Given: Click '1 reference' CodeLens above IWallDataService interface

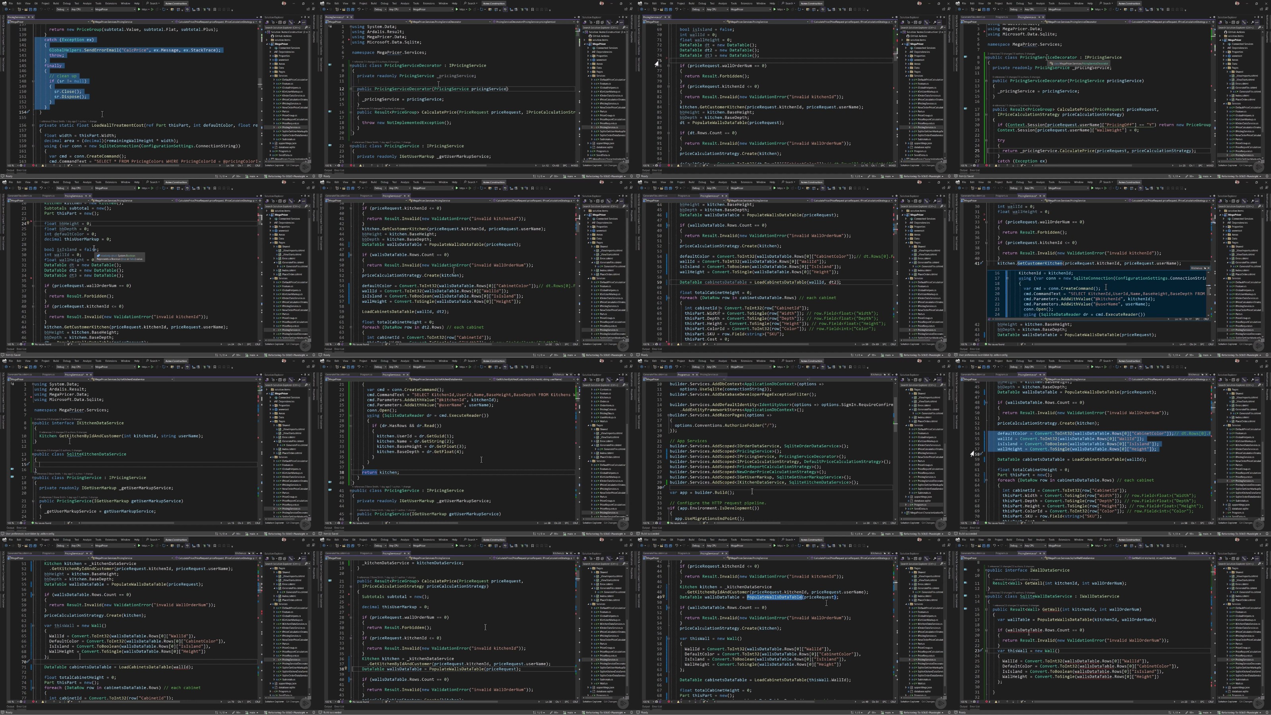Looking at the screenshot, I should [993, 566].
